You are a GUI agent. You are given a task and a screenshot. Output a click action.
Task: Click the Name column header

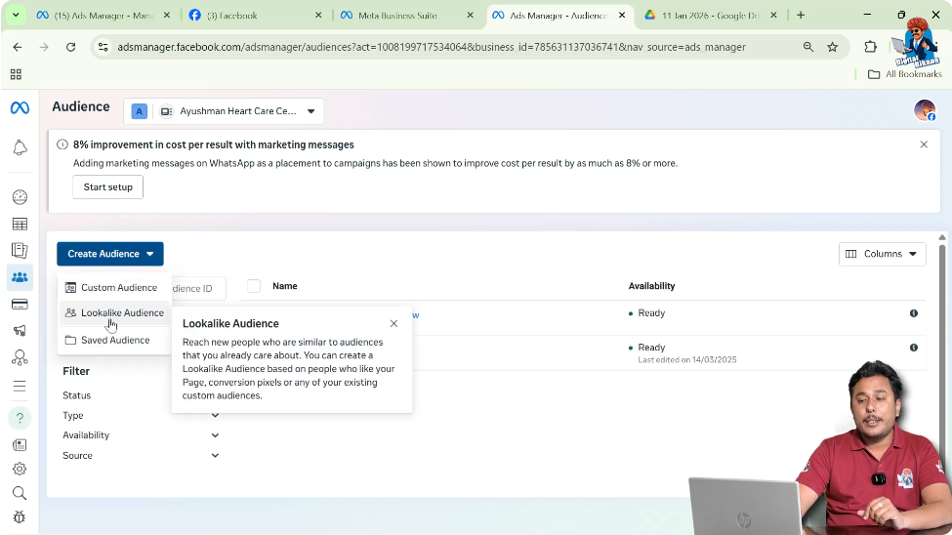click(285, 286)
